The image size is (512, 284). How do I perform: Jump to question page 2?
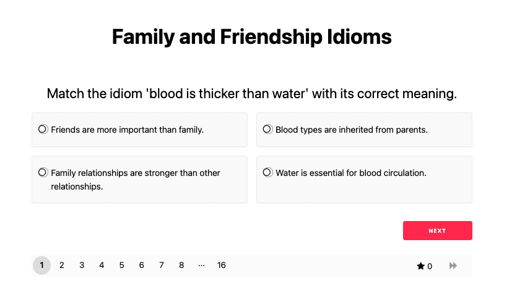click(62, 265)
